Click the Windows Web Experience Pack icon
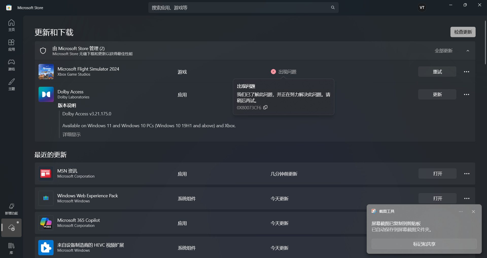 pyautogui.click(x=46, y=198)
